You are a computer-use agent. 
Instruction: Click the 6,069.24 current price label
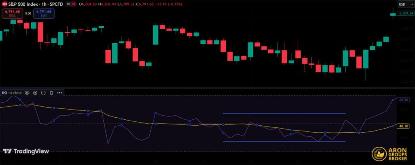[405, 13]
